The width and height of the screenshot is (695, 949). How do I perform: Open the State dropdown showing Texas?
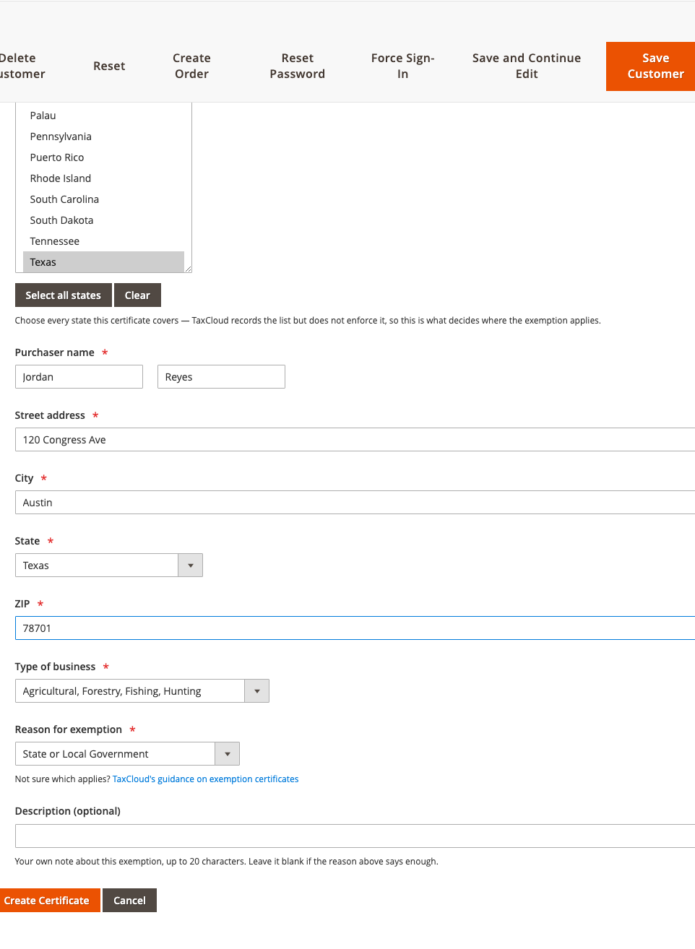[x=109, y=565]
